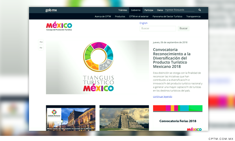Open the Trámites menu item

pos(123,10)
